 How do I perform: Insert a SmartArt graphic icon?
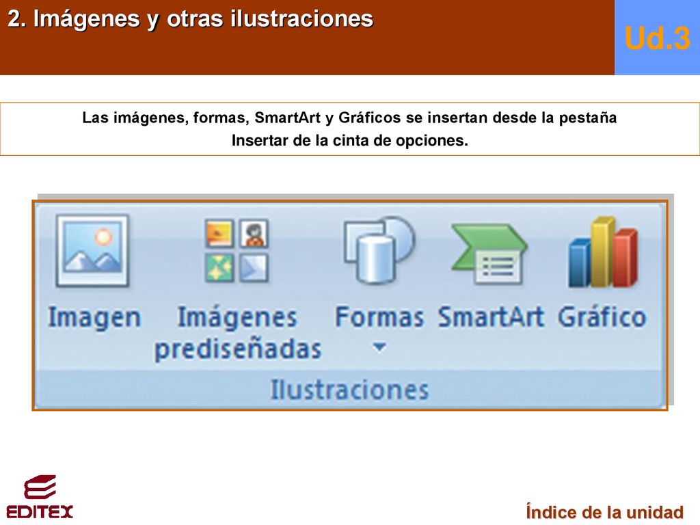click(489, 254)
